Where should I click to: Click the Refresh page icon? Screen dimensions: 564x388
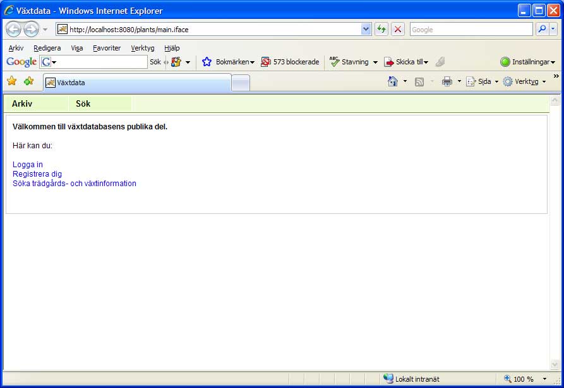(381, 30)
